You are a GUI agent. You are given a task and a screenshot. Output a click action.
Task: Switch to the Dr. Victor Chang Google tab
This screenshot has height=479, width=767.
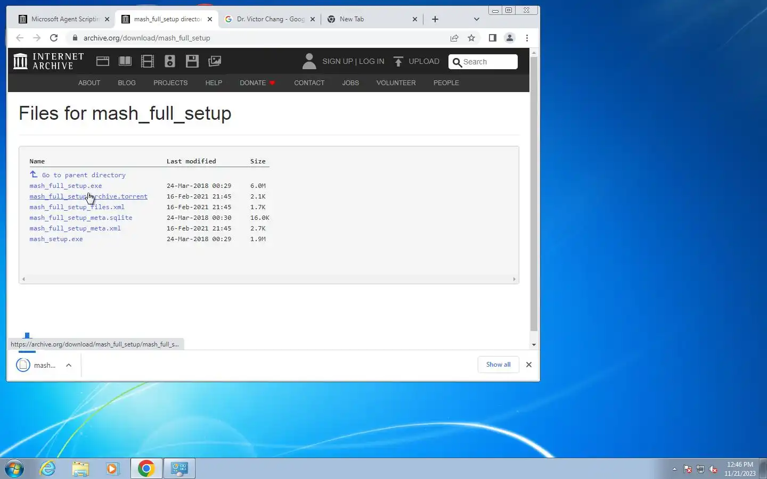pyautogui.click(x=270, y=19)
